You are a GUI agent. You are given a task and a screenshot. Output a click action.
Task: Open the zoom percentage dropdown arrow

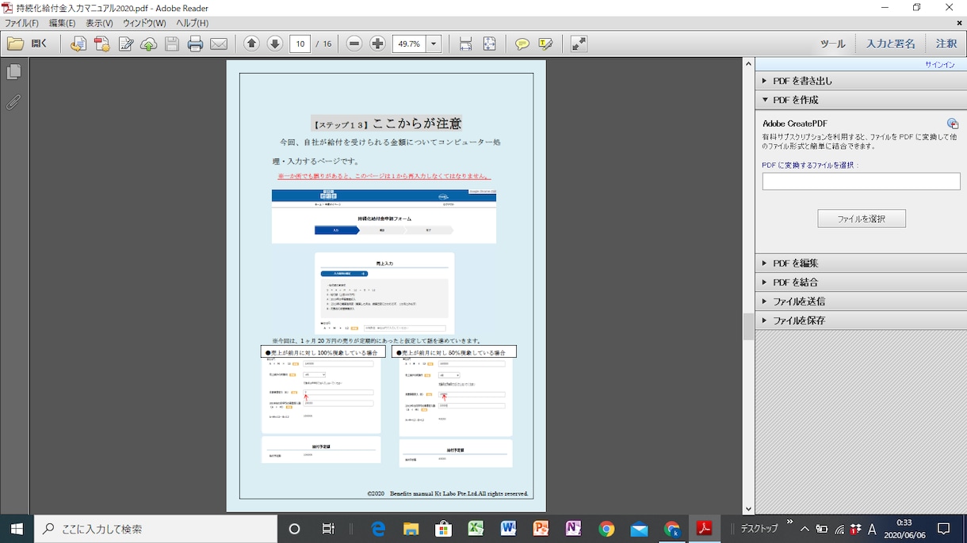click(434, 44)
